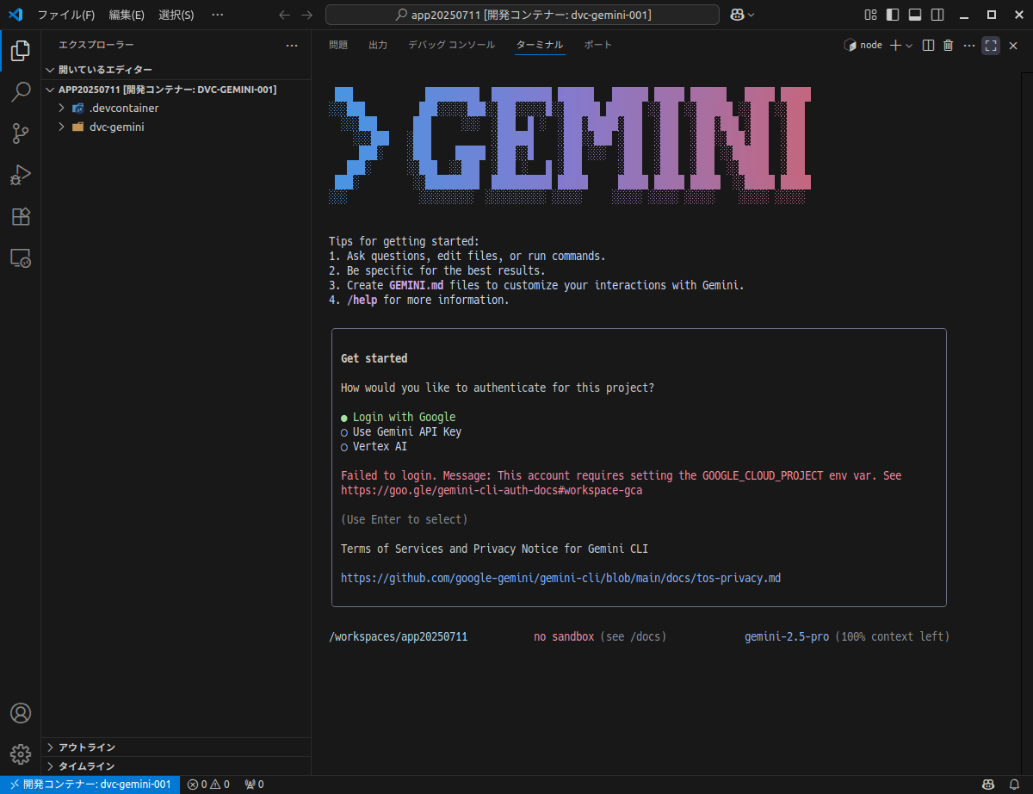Select the node terminal instance

[x=863, y=45]
